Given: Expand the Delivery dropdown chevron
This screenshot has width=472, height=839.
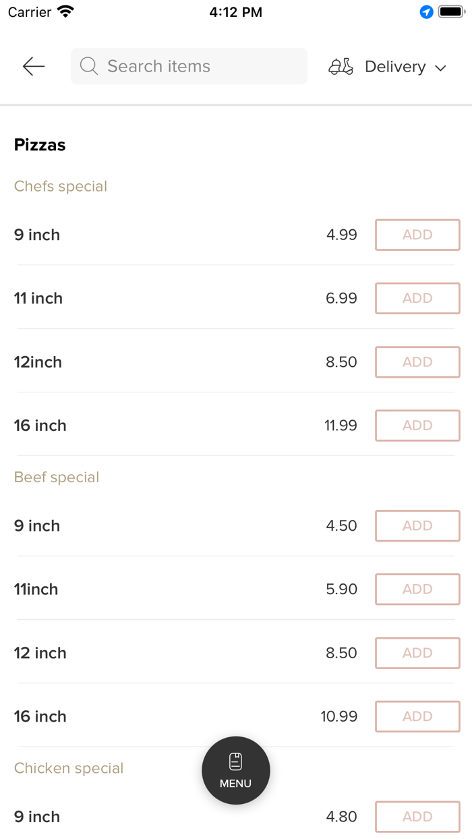Looking at the screenshot, I should [441, 67].
